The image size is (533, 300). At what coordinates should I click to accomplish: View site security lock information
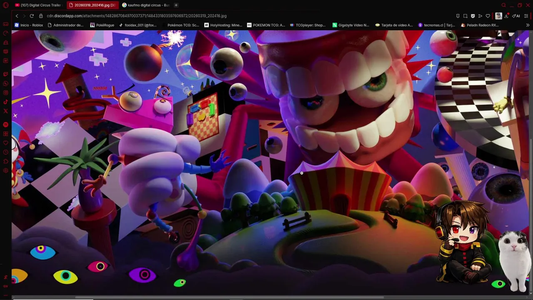coord(41,16)
